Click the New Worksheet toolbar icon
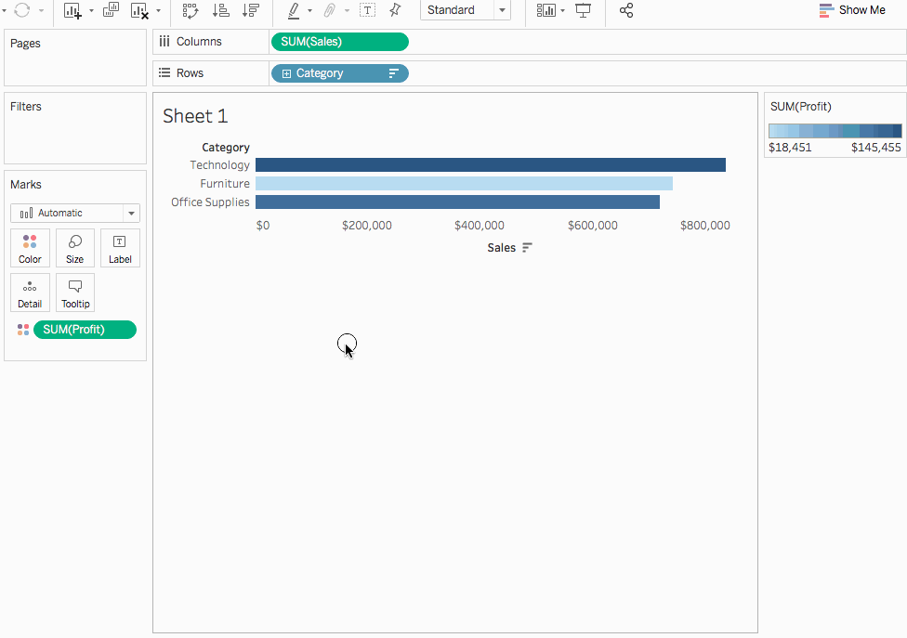This screenshot has height=638, width=907. (72, 10)
